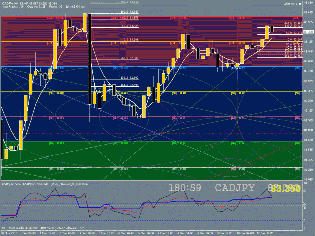The width and height of the screenshot is (315, 236).
Task: Click the 1 Dec 08:00 time axis label
Action: 28,233
